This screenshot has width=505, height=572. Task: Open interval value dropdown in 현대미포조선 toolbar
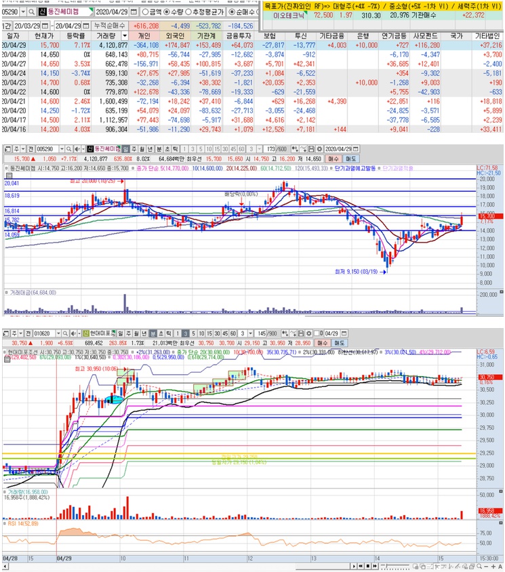point(250,333)
